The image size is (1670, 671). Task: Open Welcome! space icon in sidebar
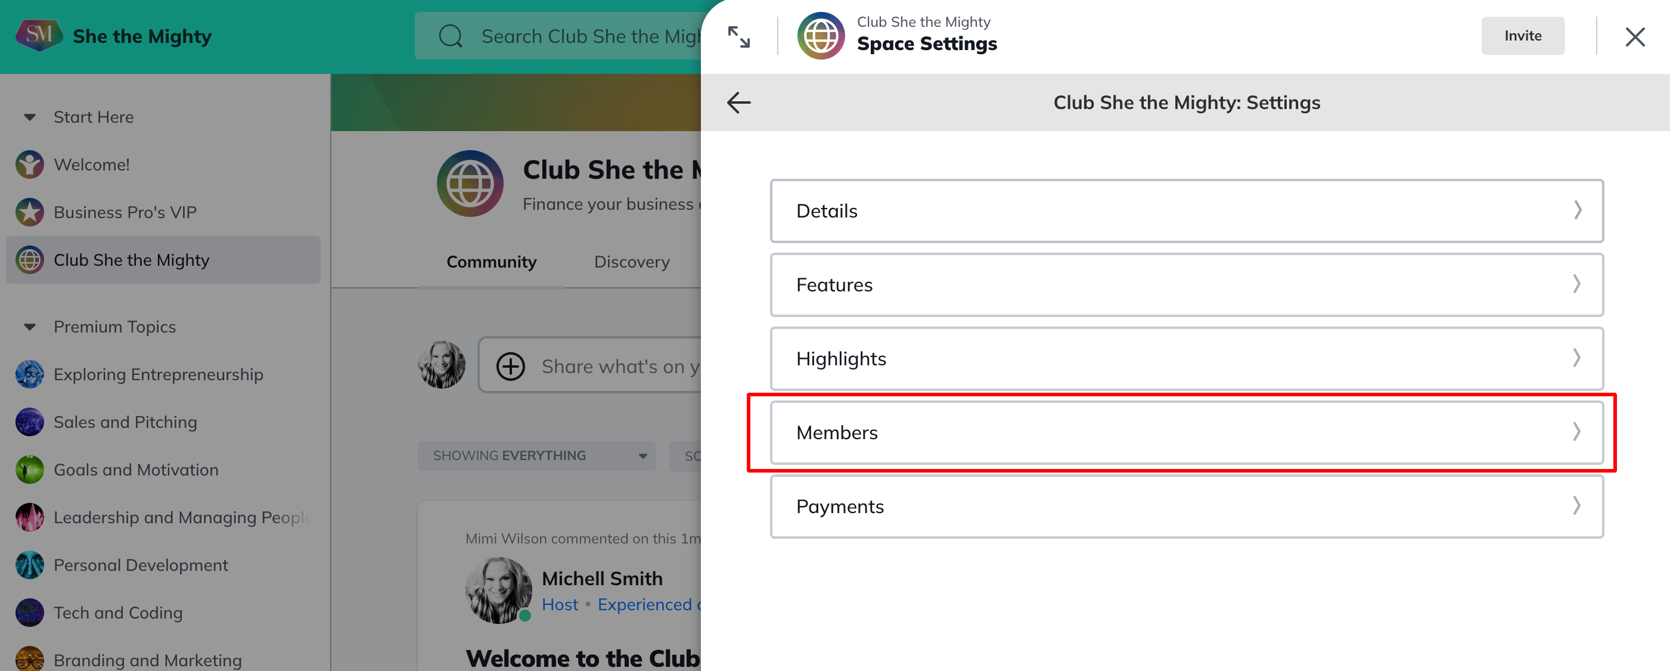coord(30,164)
